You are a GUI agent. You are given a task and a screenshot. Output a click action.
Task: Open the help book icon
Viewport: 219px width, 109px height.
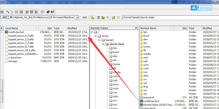(x=48, y=12)
